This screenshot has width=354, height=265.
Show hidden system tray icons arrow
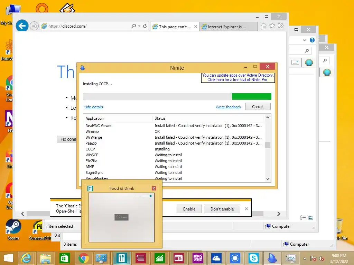coord(305,258)
